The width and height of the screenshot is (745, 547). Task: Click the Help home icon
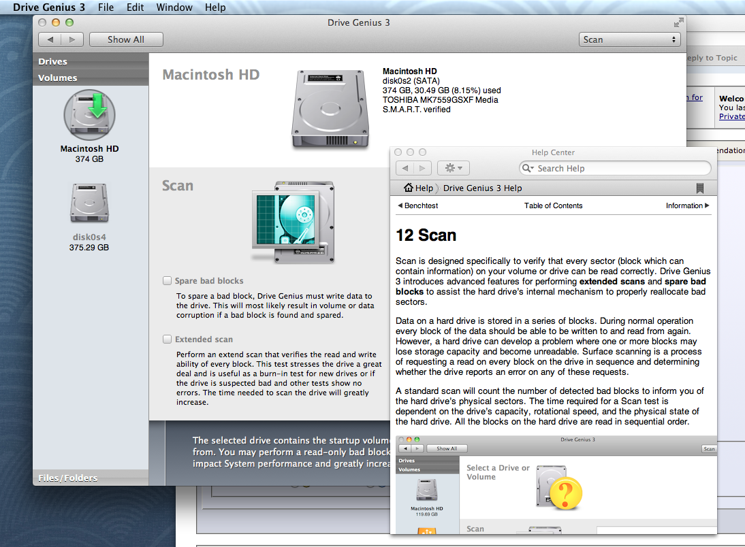(x=408, y=188)
